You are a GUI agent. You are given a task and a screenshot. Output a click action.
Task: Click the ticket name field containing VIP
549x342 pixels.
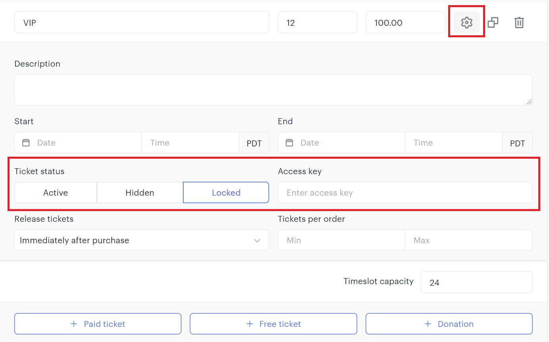click(x=142, y=23)
